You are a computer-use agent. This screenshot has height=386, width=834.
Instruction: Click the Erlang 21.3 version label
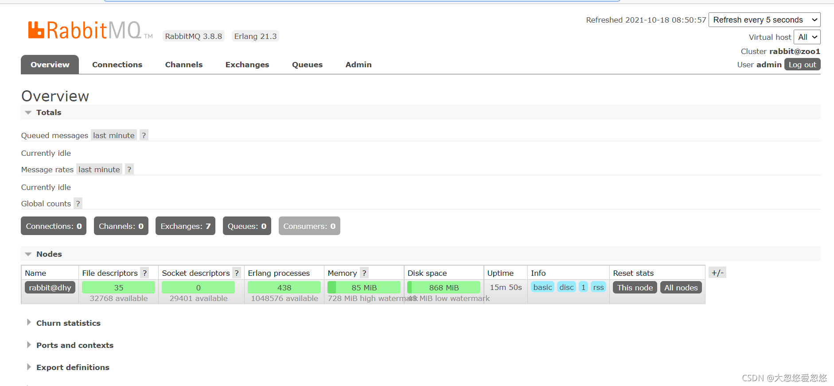point(255,36)
